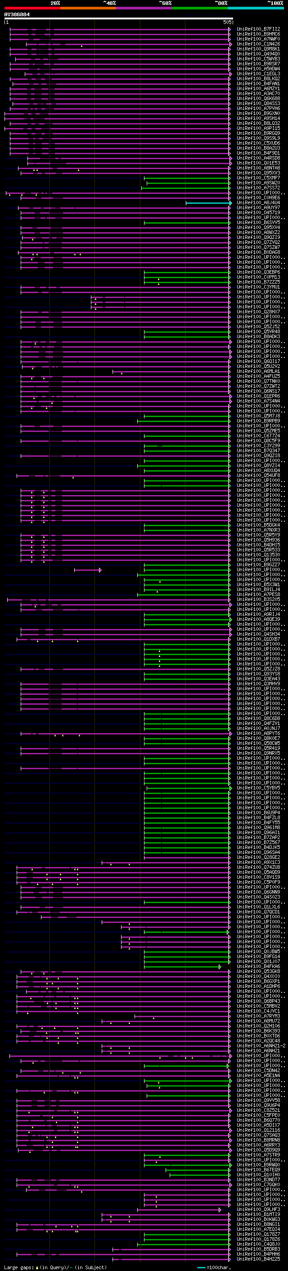288x1271 pixels.
Task: Click the UniRef100_B8LKQ2 label
Action: pos(258,78)
